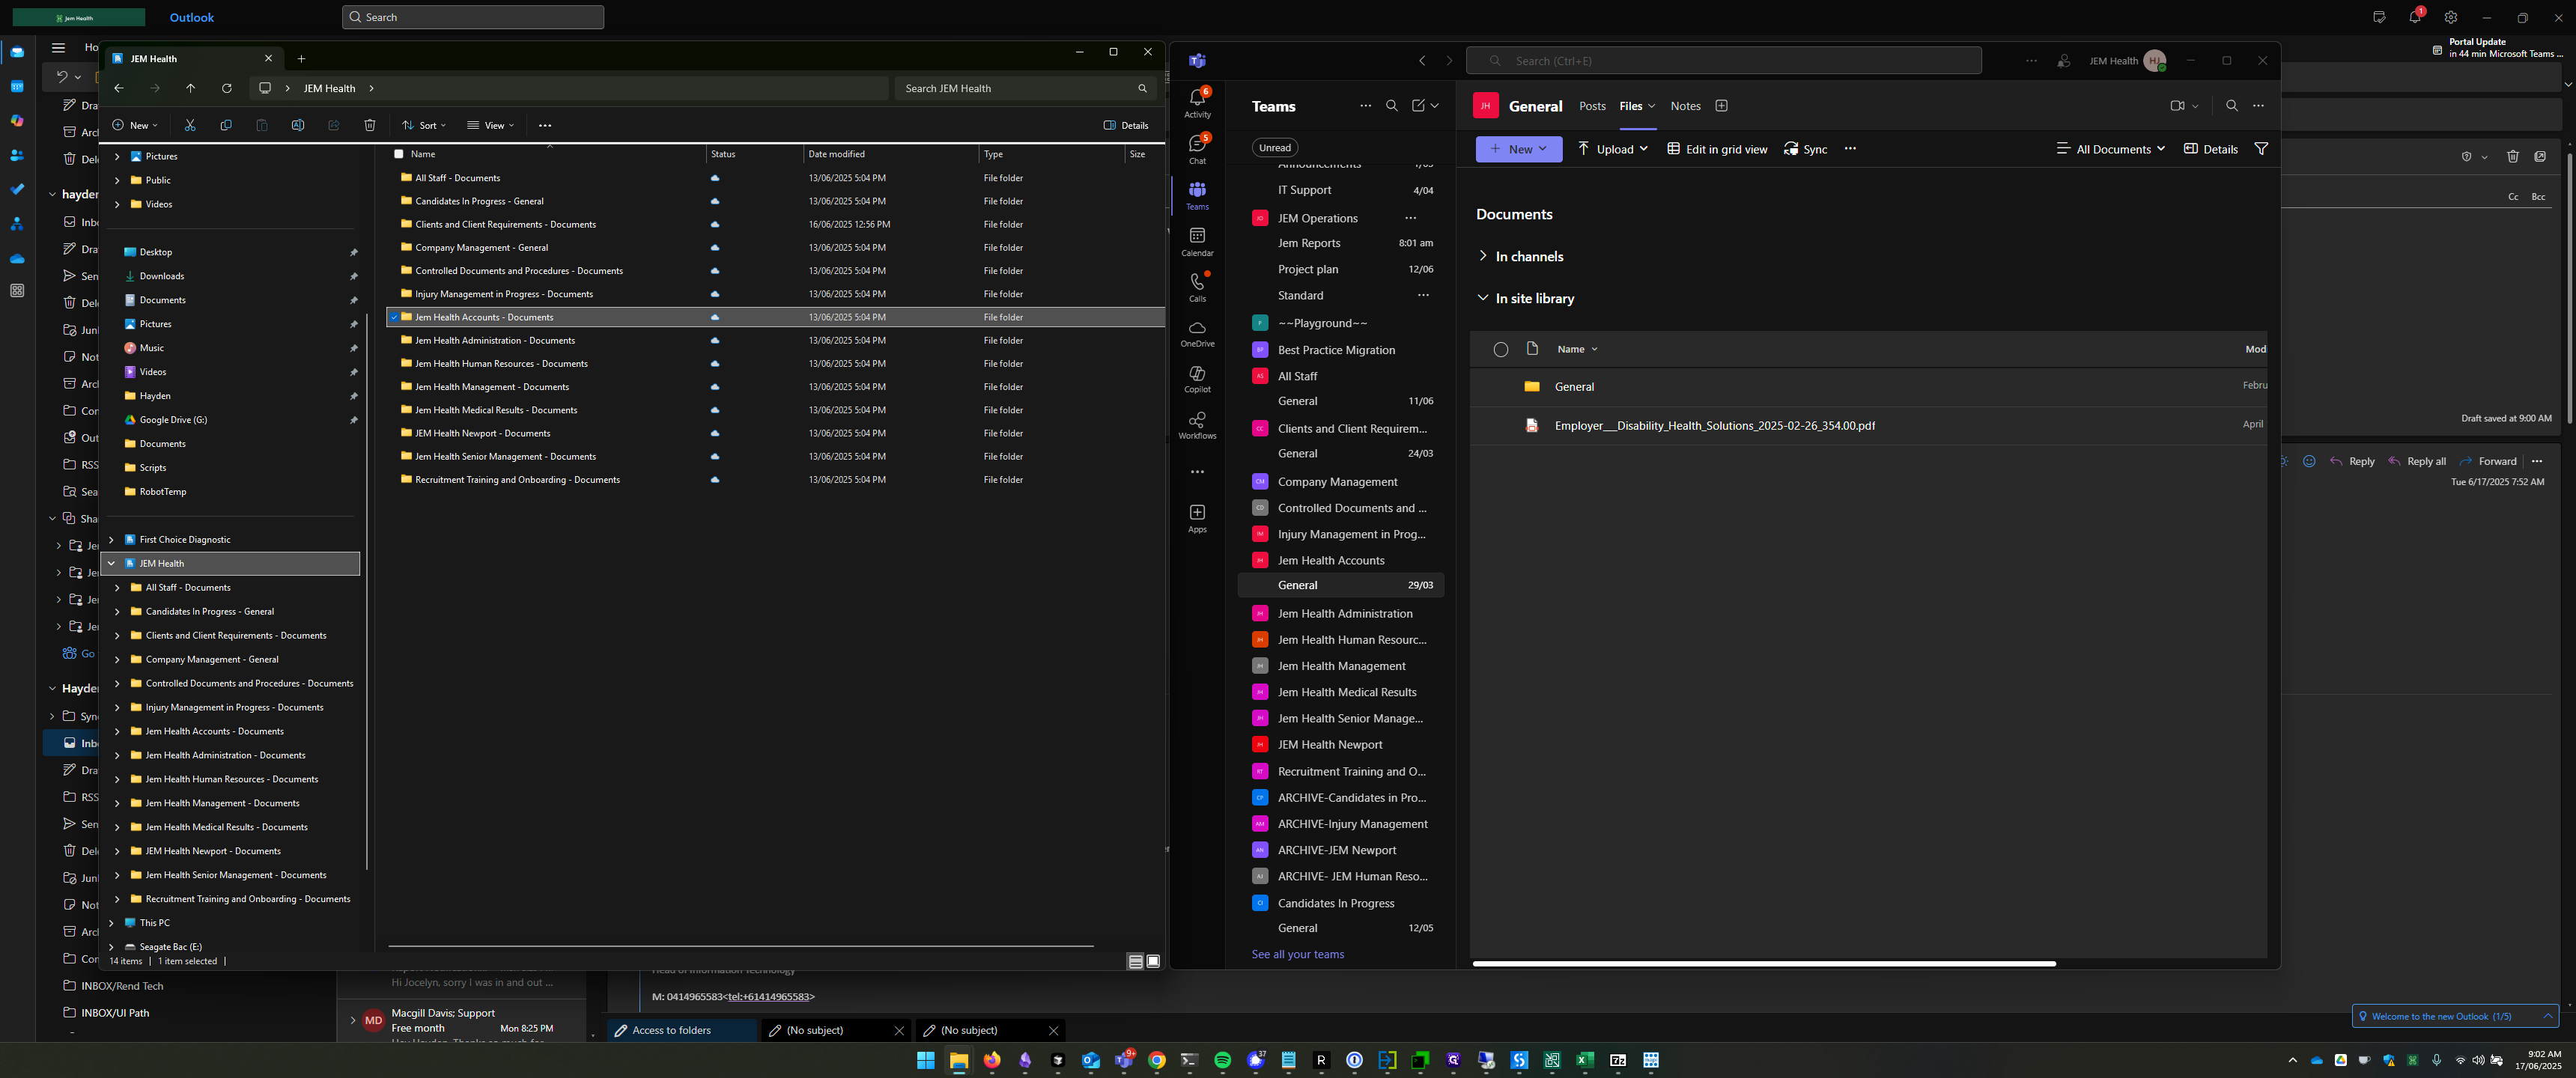Open Chat in Teams sidebar
The height and width of the screenshot is (1078, 2576).
(1197, 148)
